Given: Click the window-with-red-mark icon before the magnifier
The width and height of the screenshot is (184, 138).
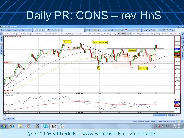Looking at the screenshot, I should coord(49,30).
